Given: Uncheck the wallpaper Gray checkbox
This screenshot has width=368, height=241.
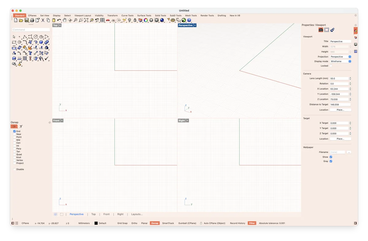Looking at the screenshot, I should (331, 161).
